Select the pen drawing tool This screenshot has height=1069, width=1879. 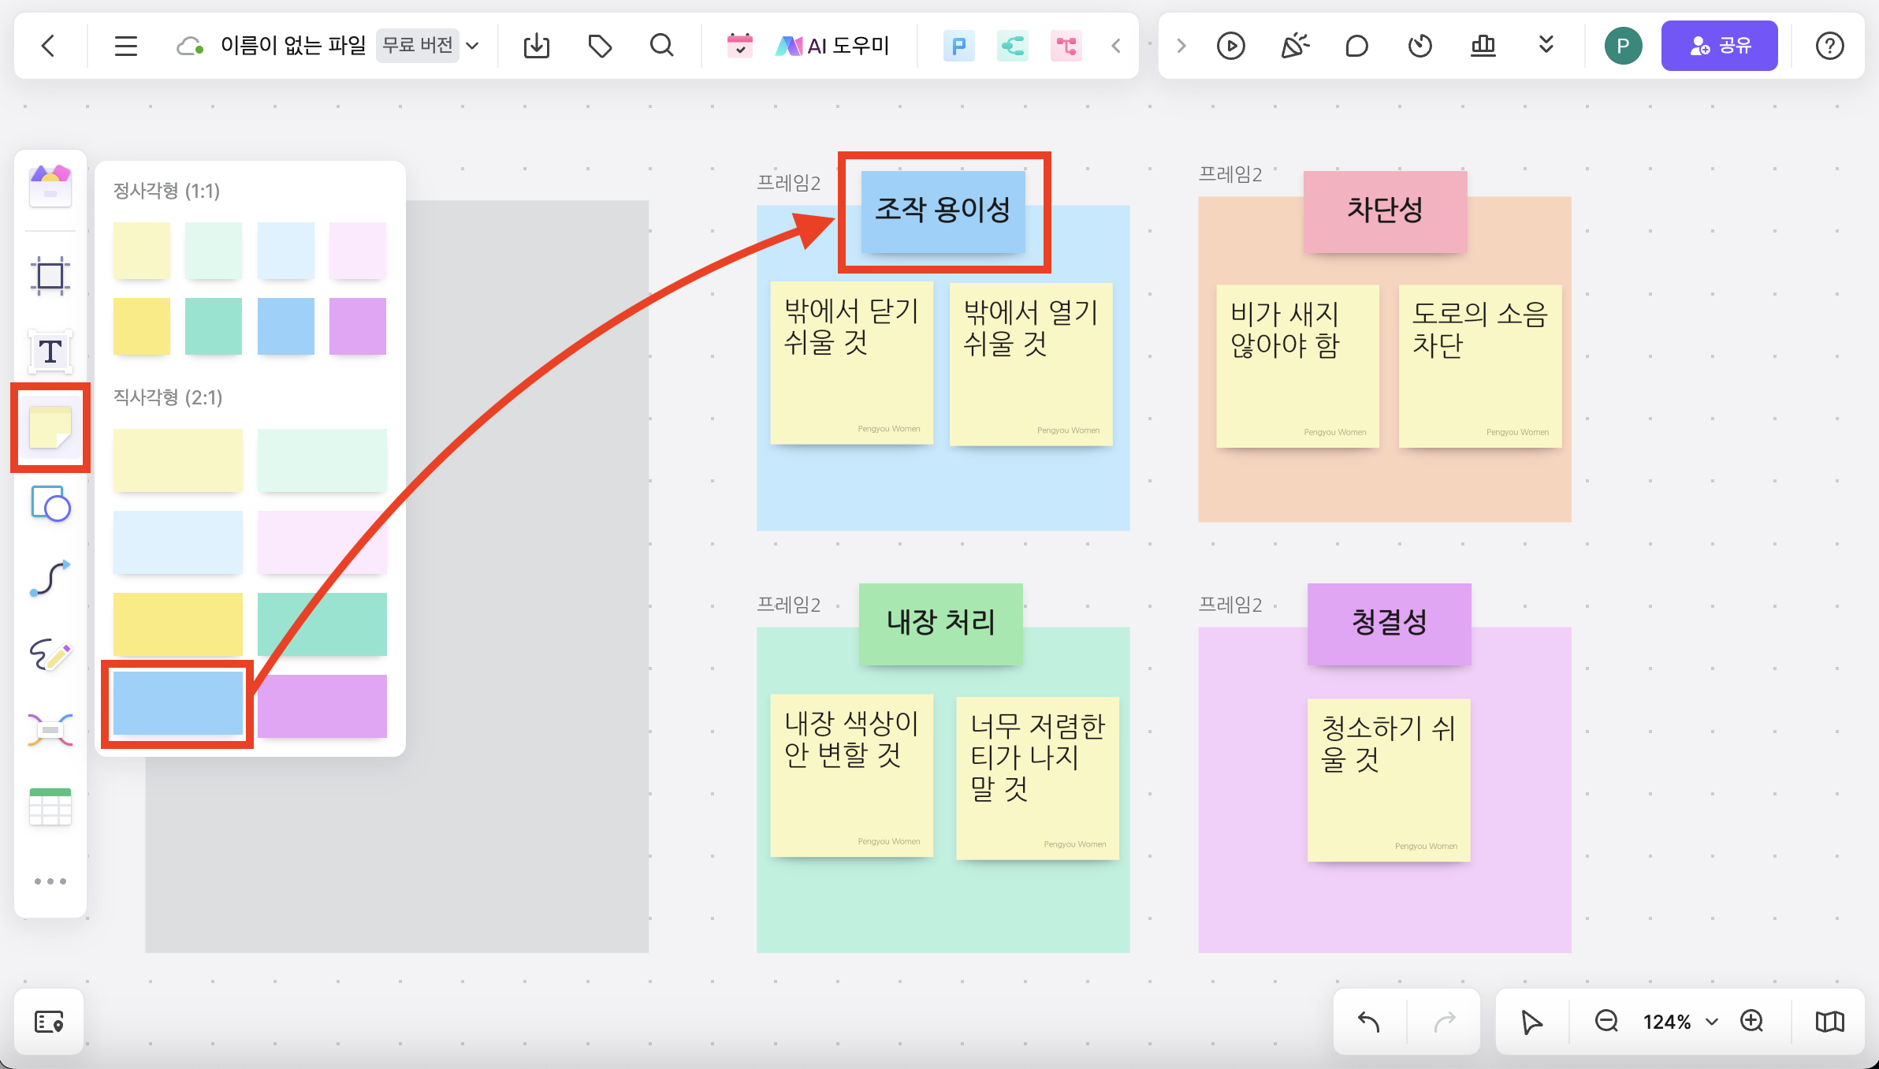click(50, 654)
